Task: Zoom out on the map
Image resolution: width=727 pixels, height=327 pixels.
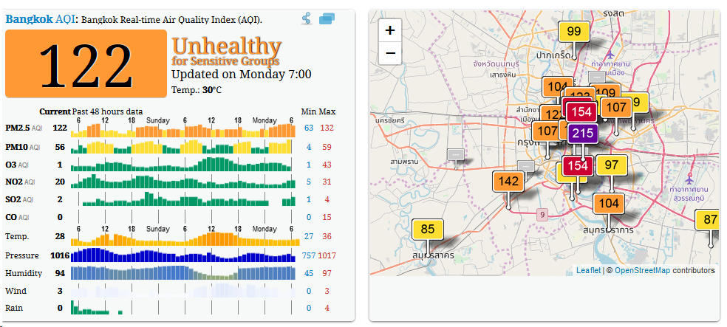Action: (x=390, y=53)
